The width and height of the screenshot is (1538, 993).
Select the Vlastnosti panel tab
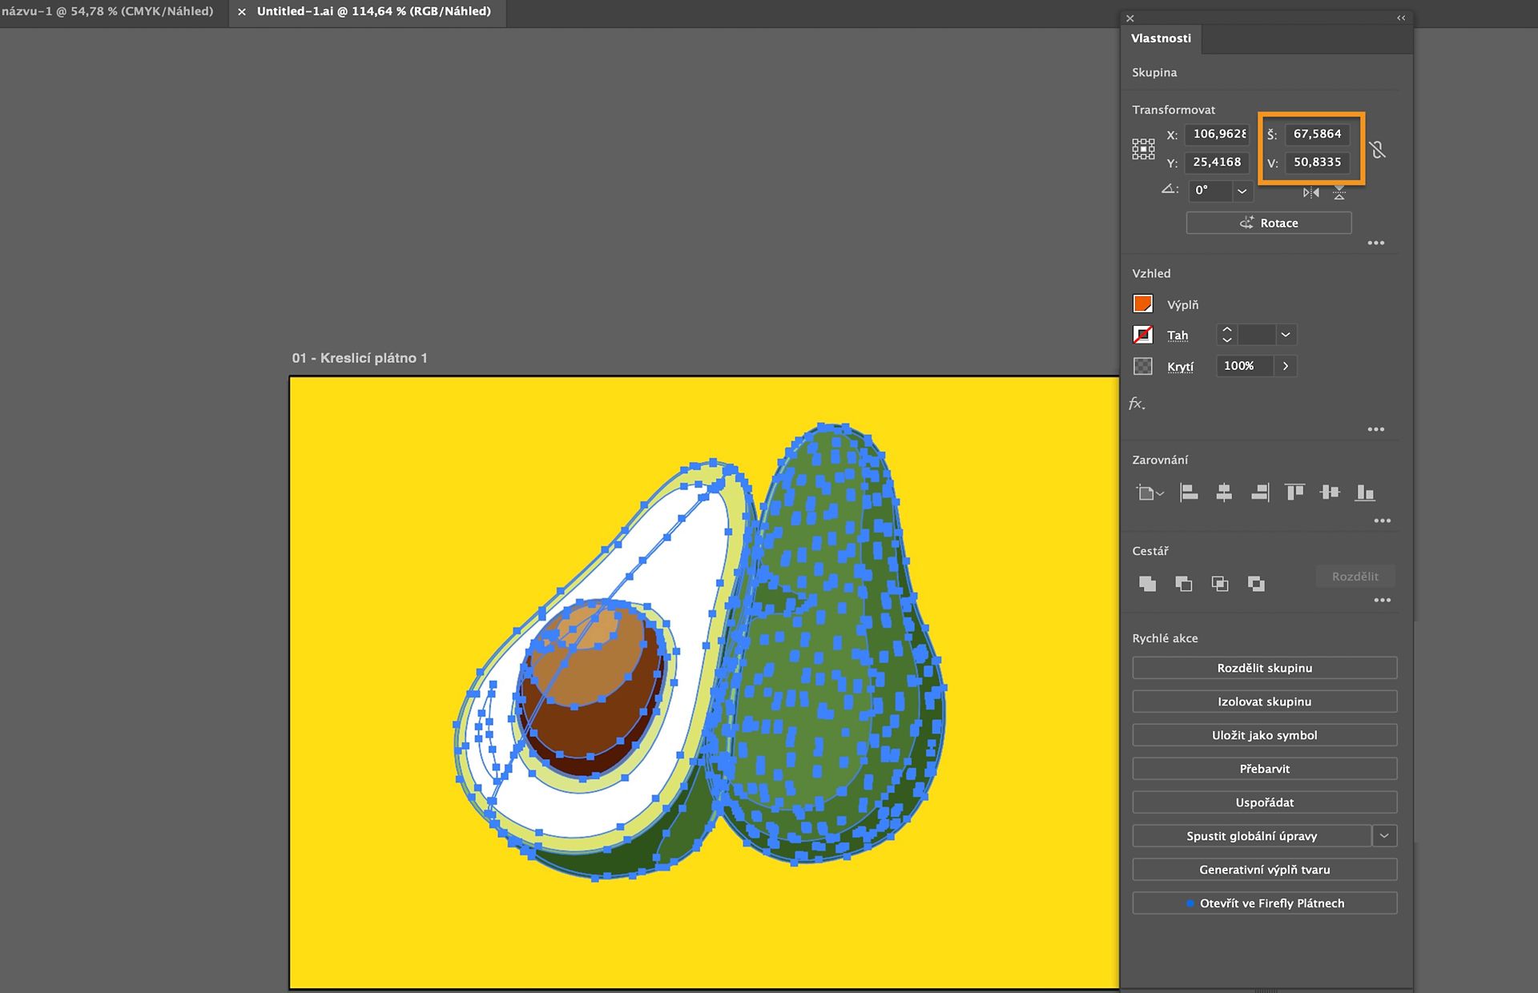1161,38
